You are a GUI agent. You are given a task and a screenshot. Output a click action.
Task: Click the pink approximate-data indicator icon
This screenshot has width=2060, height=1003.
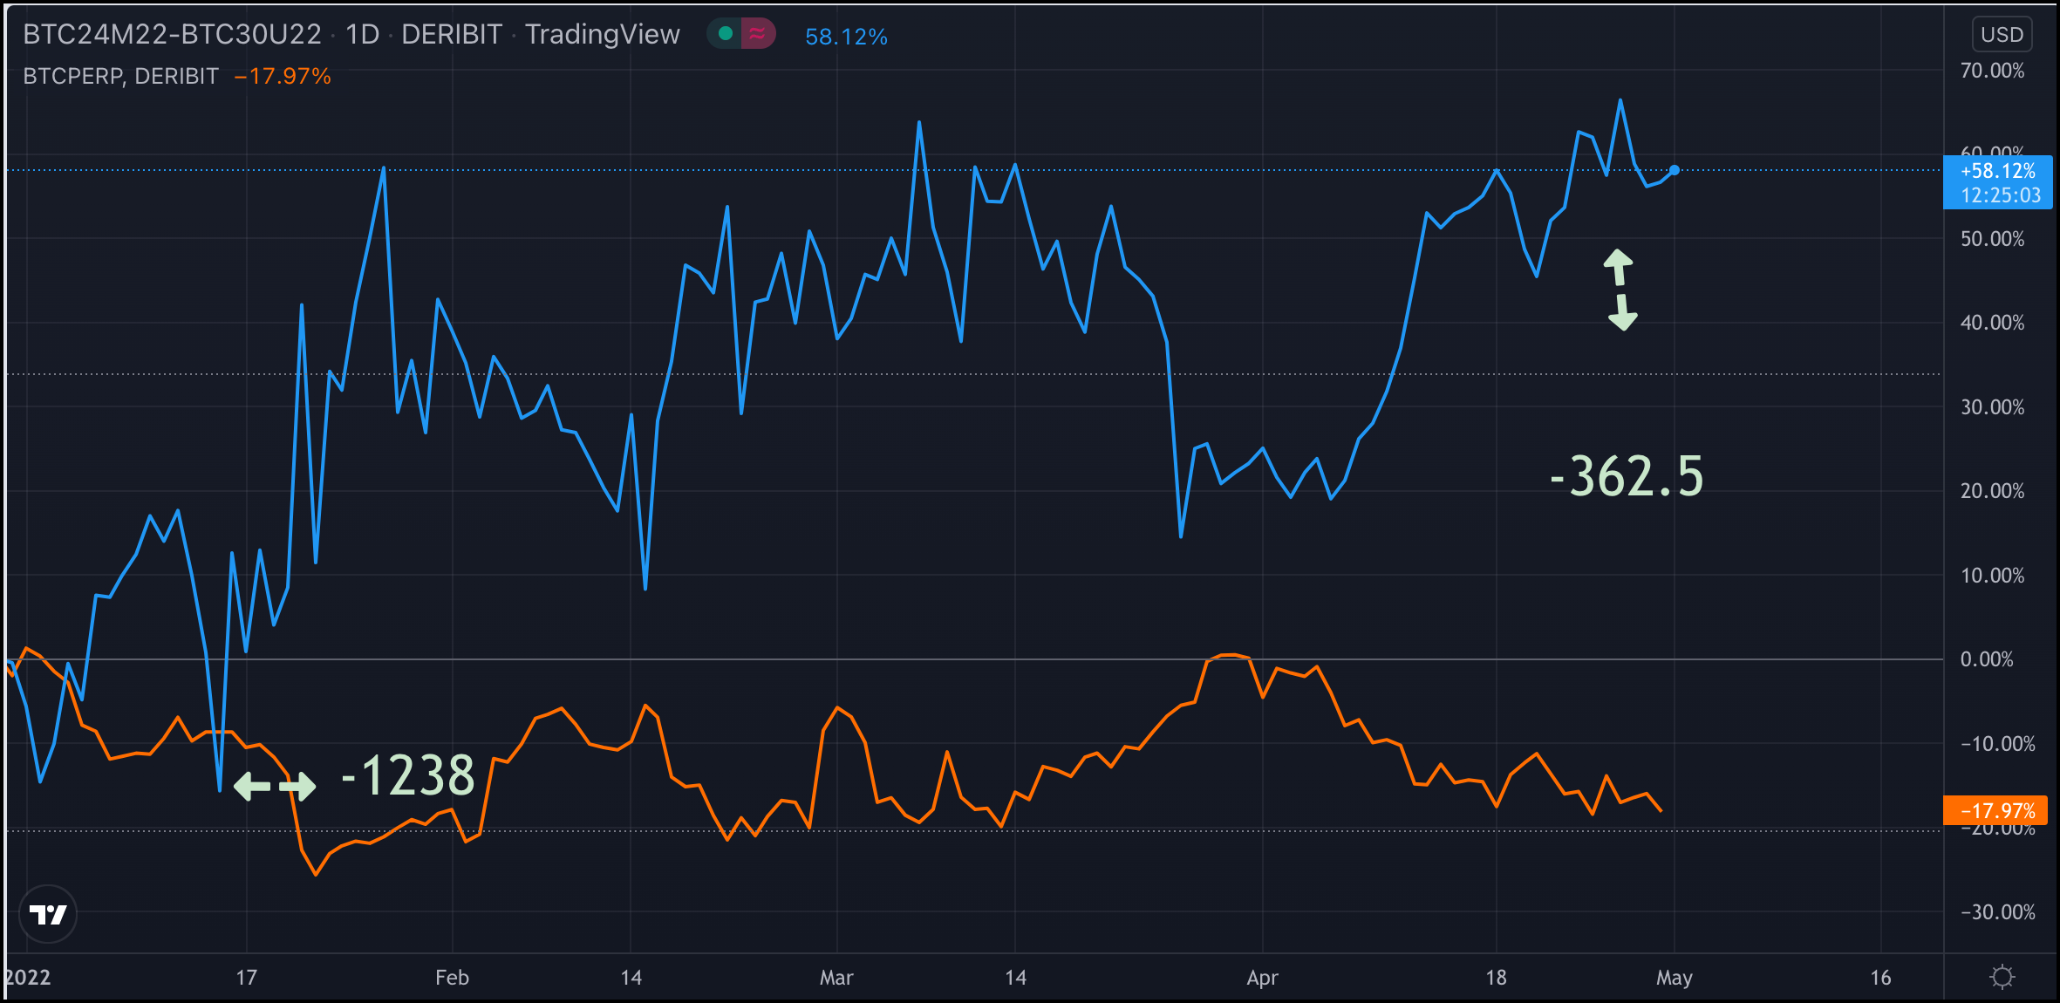(757, 34)
